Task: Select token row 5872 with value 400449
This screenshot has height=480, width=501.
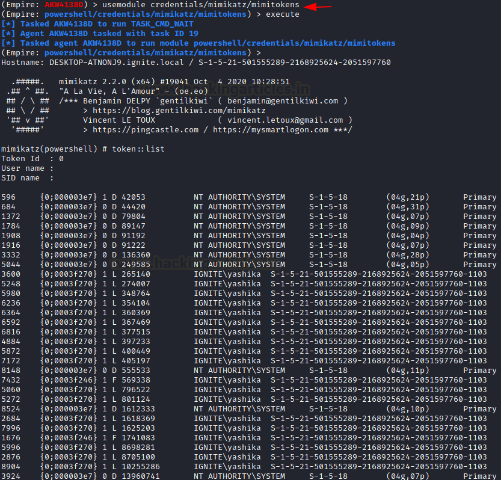Action: pos(244,351)
